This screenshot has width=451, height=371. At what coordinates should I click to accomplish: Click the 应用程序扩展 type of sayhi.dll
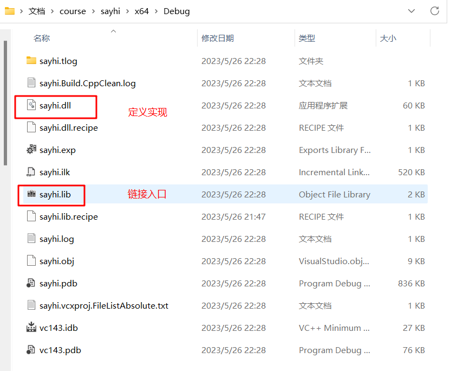tap(323, 105)
